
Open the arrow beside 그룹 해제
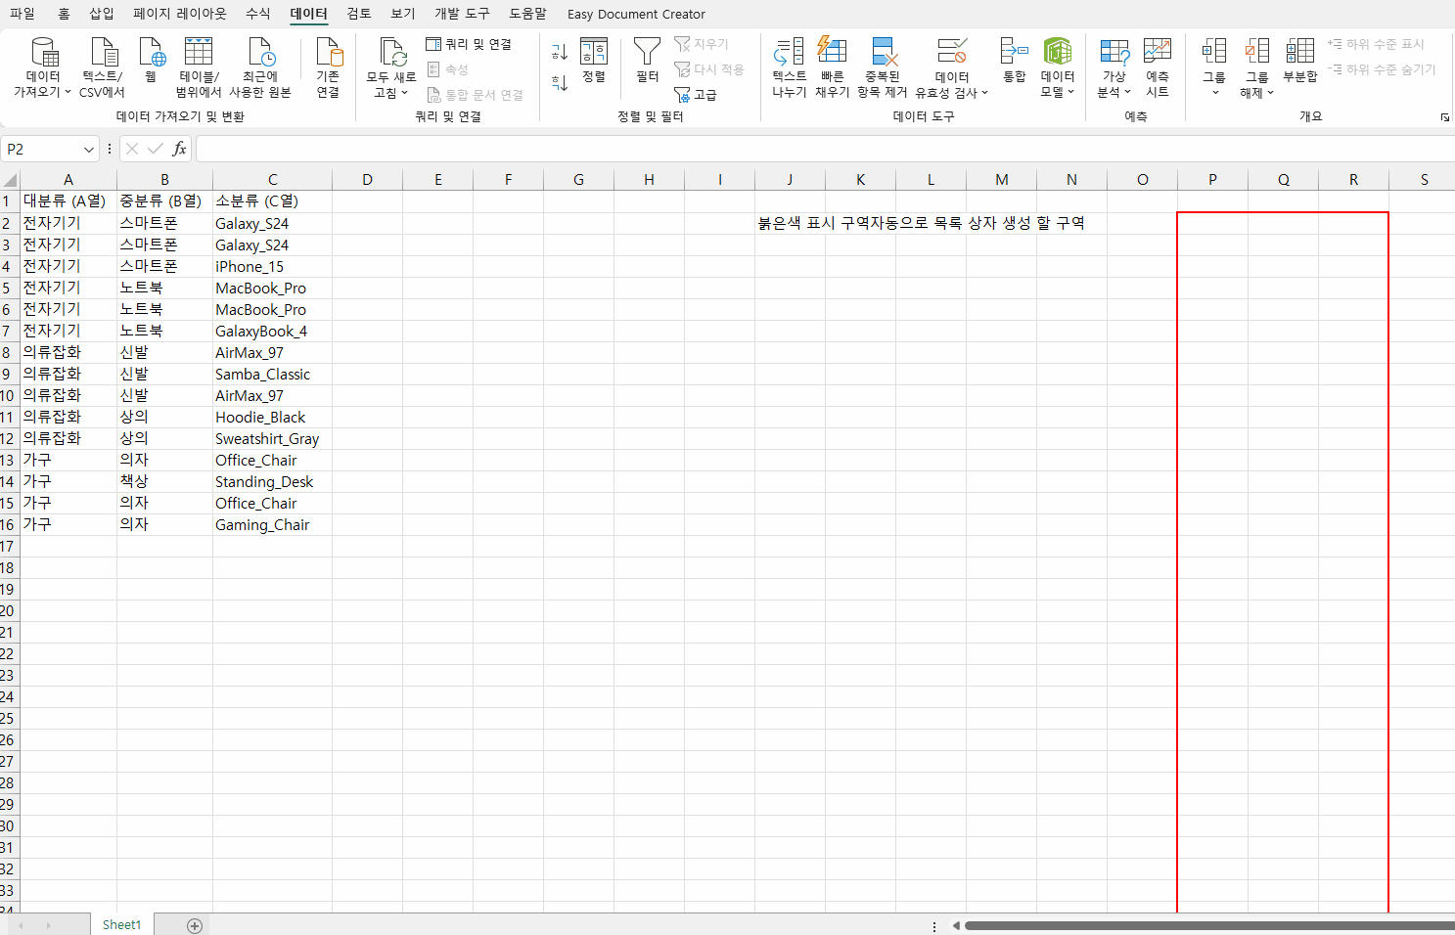(1270, 93)
